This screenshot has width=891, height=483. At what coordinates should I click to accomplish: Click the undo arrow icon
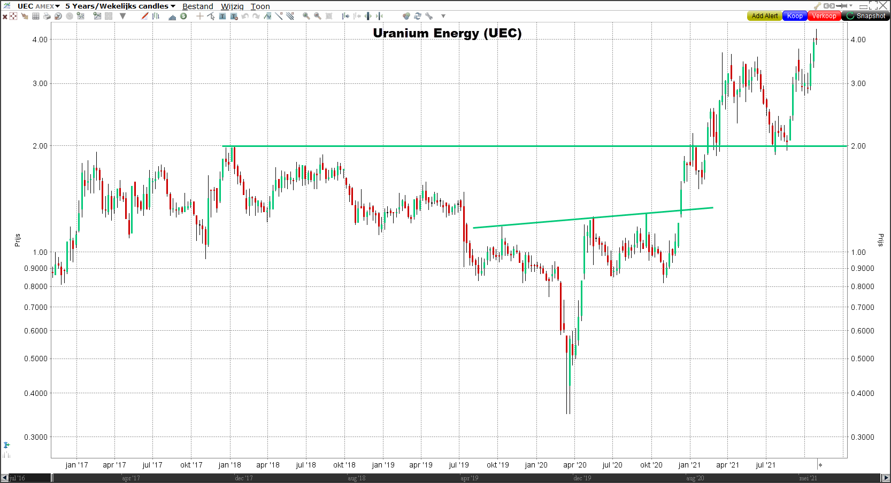click(245, 16)
